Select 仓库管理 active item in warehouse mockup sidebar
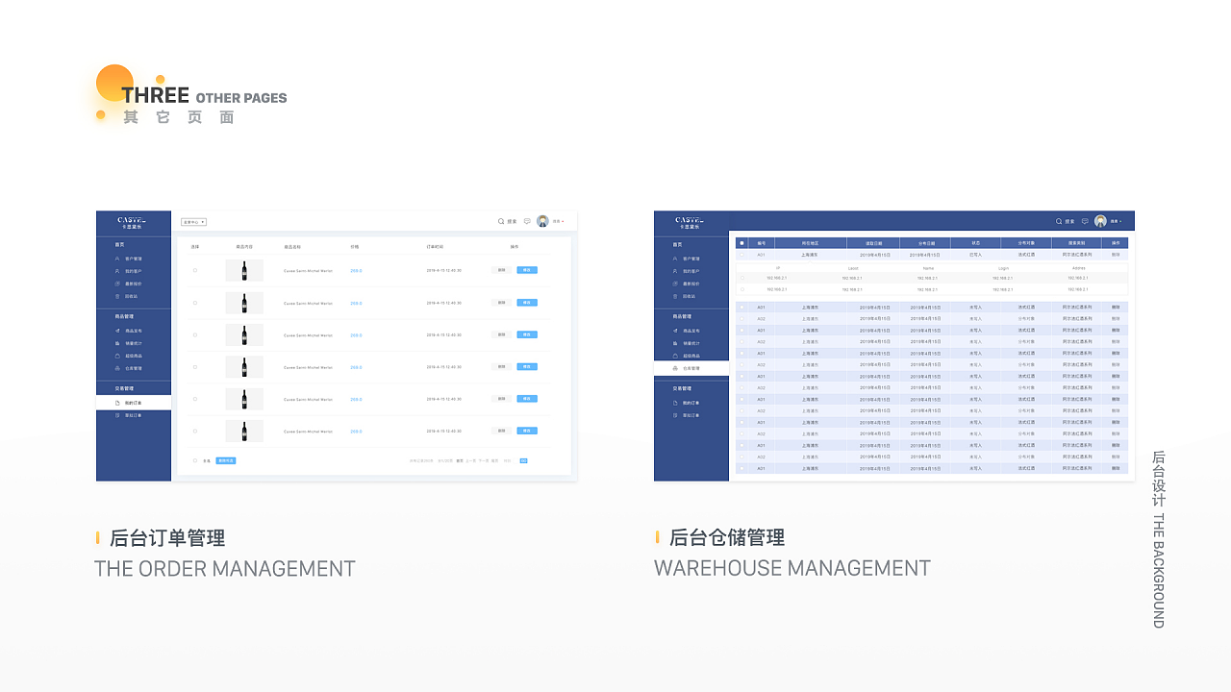Screen dimensions: 1231x692 point(691,368)
